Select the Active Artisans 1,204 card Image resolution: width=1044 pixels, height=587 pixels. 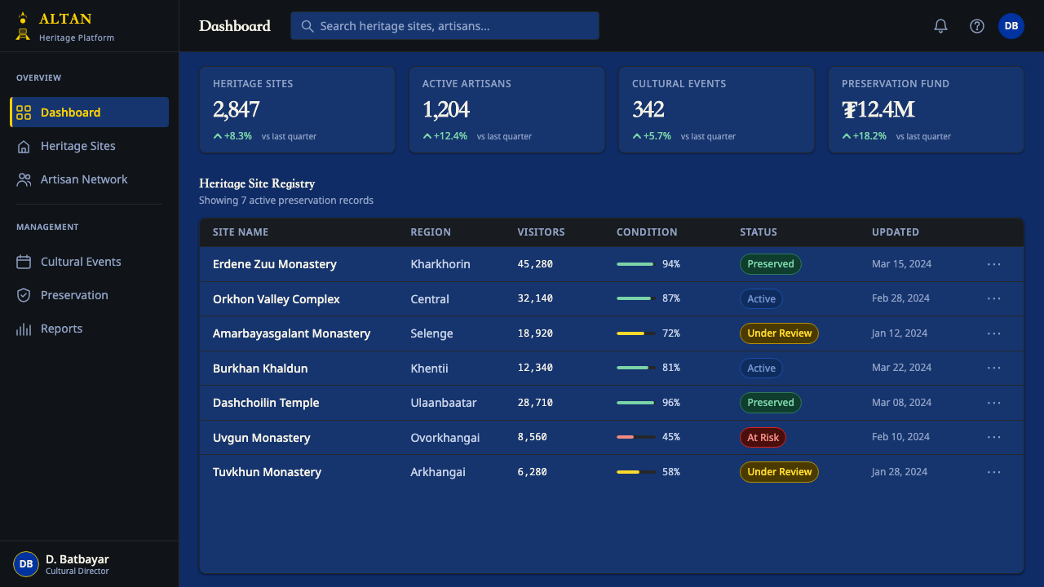[x=507, y=110]
